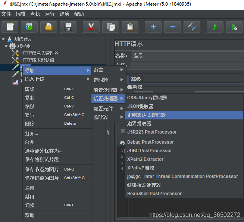Open the 运行 menu

coord(50,14)
